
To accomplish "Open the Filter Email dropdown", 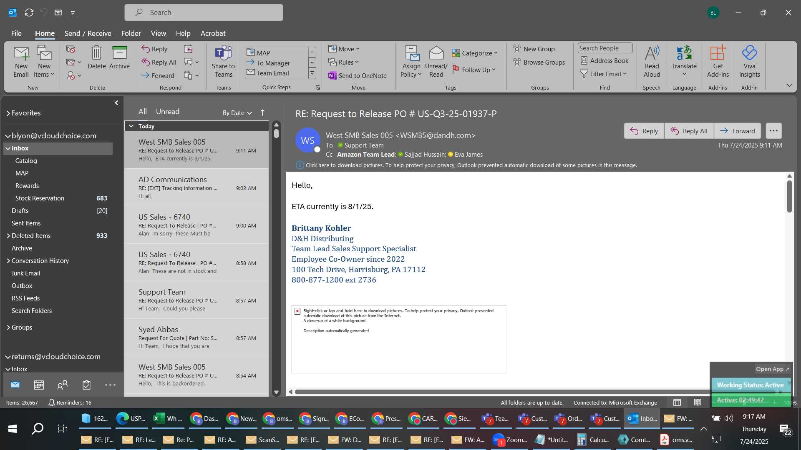I will click(603, 74).
